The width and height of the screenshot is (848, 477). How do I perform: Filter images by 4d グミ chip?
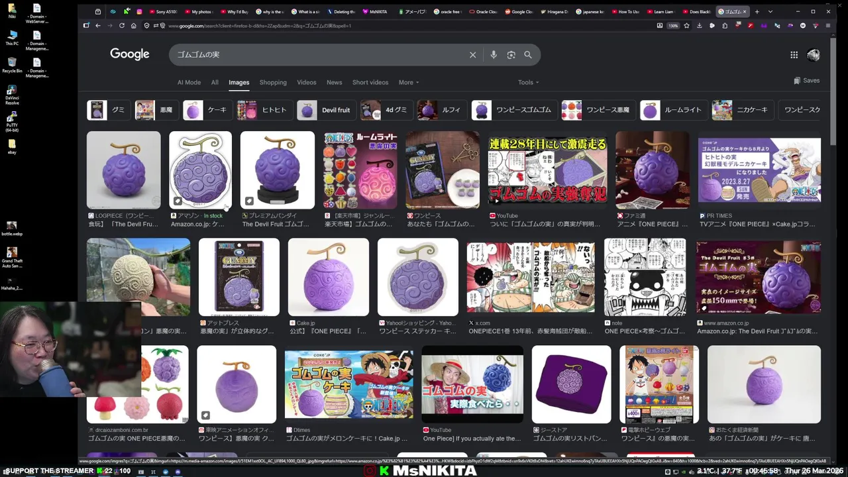[x=386, y=110]
